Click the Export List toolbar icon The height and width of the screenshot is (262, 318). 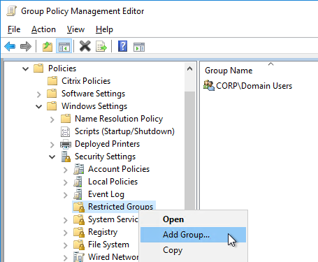[x=101, y=47]
